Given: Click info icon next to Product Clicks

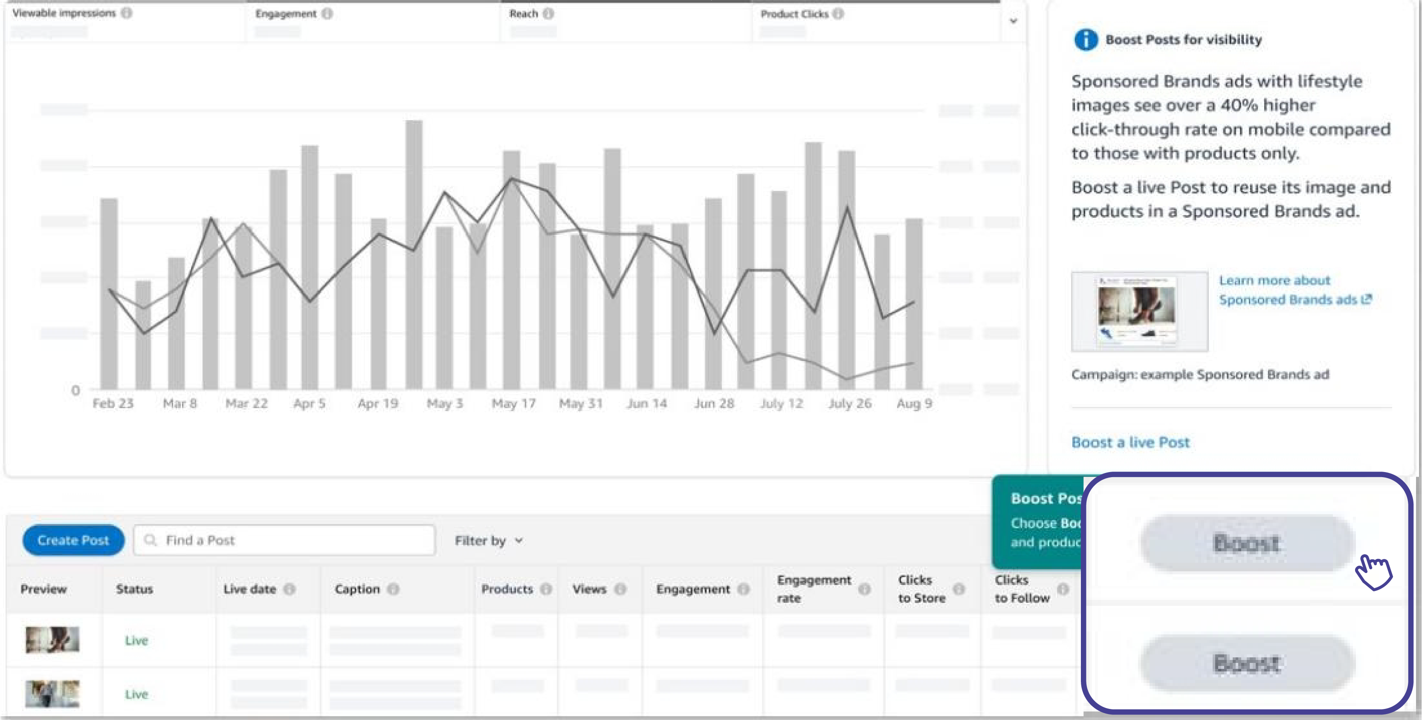Looking at the screenshot, I should [x=838, y=14].
